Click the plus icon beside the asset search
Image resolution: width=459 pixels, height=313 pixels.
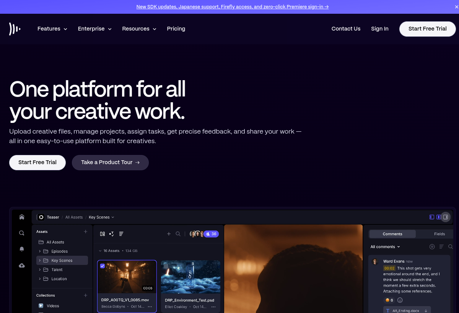point(169,234)
